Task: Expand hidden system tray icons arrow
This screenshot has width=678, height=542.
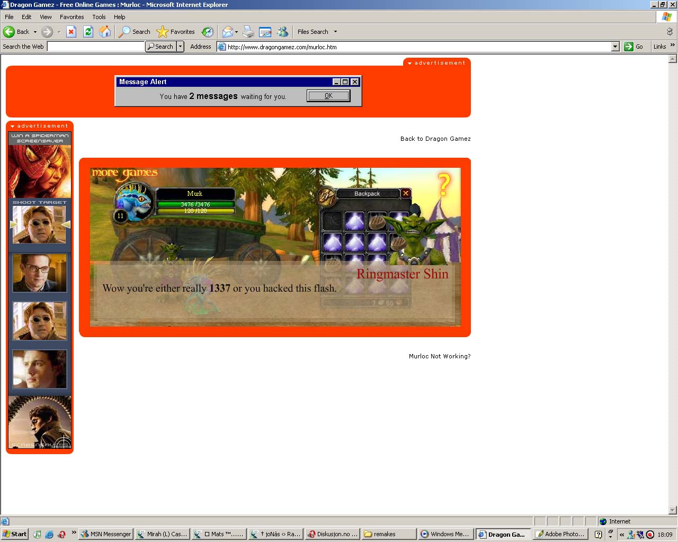Action: point(622,535)
